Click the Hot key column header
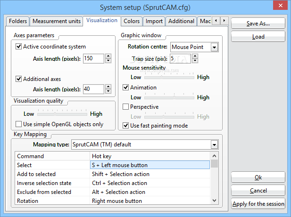The height and width of the screenshot is (217, 291). pyautogui.click(x=150, y=156)
